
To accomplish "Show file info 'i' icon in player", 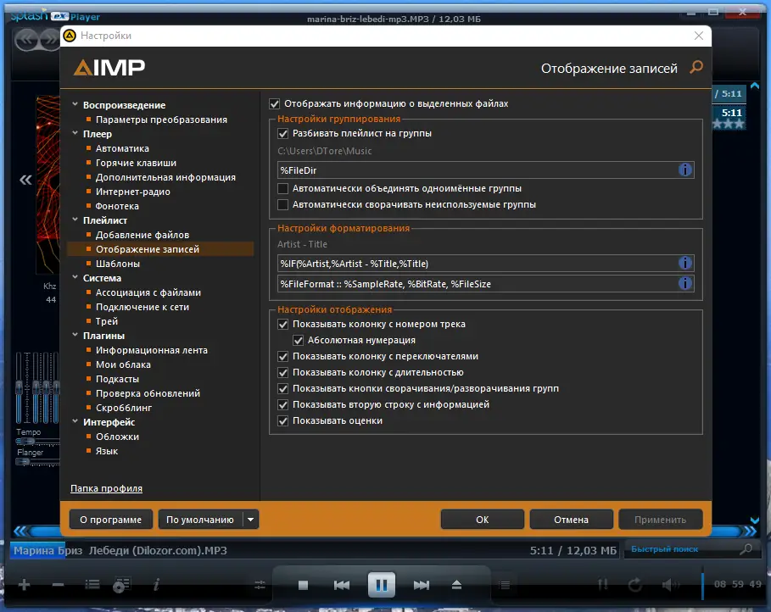I will point(156,584).
